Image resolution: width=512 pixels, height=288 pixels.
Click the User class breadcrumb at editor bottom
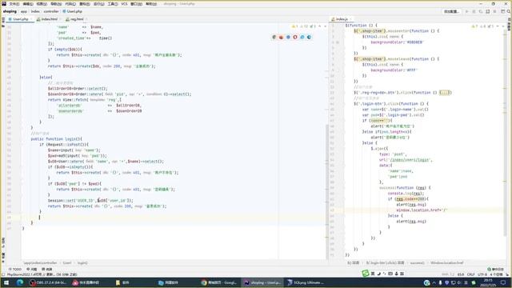(67, 263)
